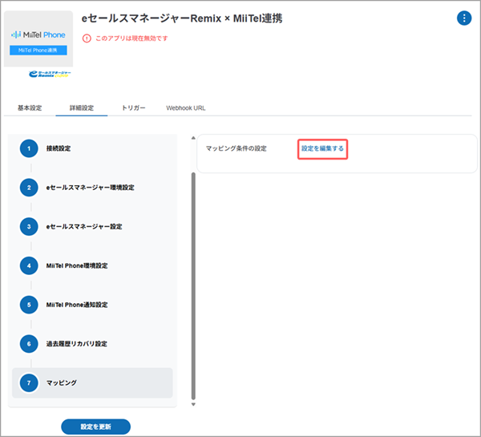Switch to the 詳細設定 tab
This screenshot has width=481, height=437.
pyautogui.click(x=81, y=107)
